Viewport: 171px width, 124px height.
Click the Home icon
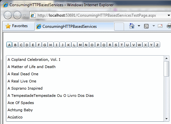(132, 26)
